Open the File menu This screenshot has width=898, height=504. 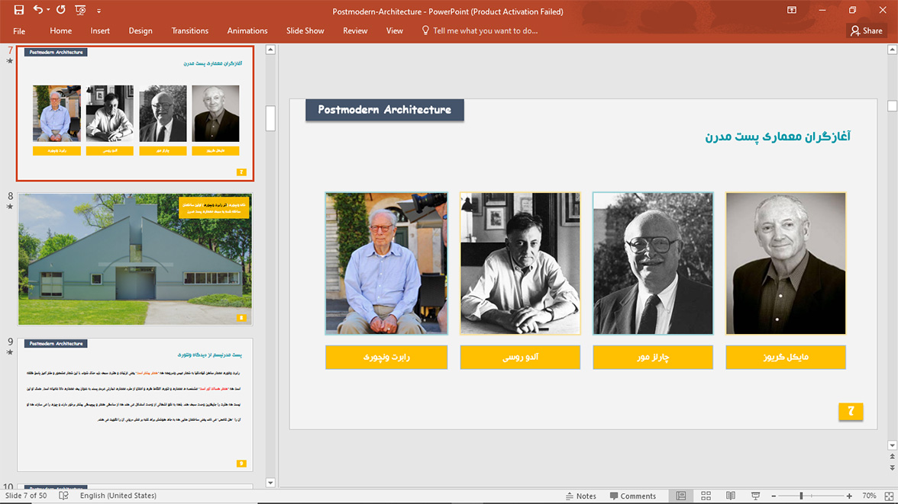coord(19,31)
